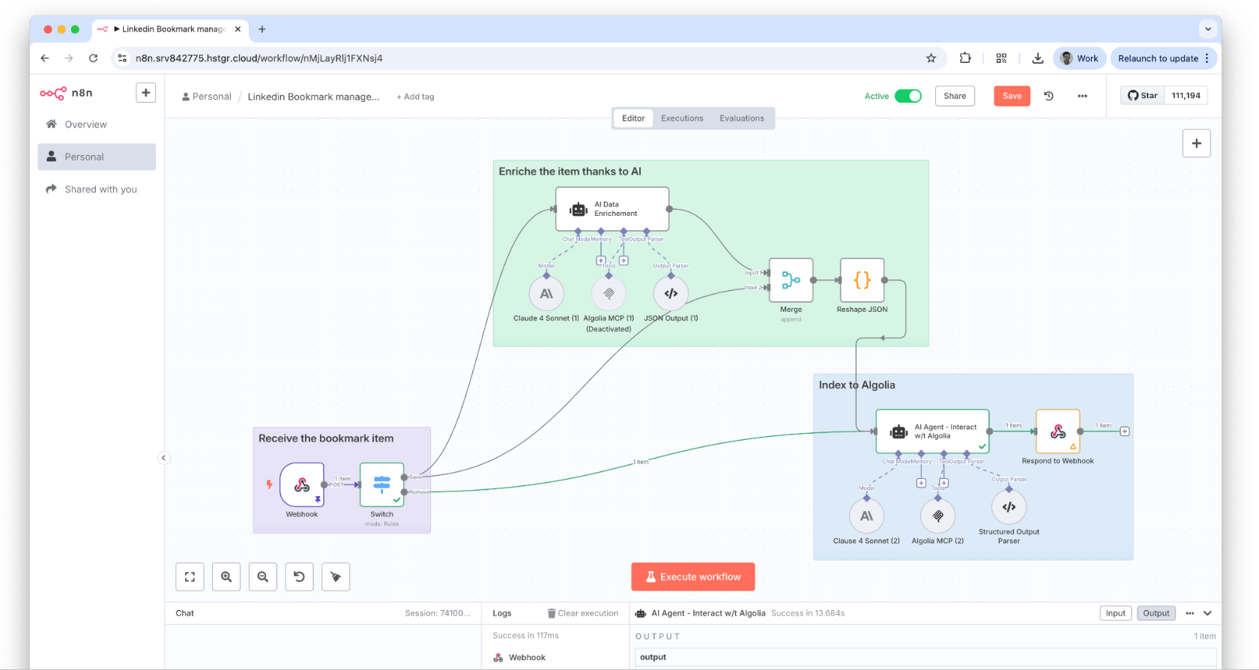Add a tool under AI Data Enrichement
This screenshot has width=1259, height=670.
click(624, 261)
